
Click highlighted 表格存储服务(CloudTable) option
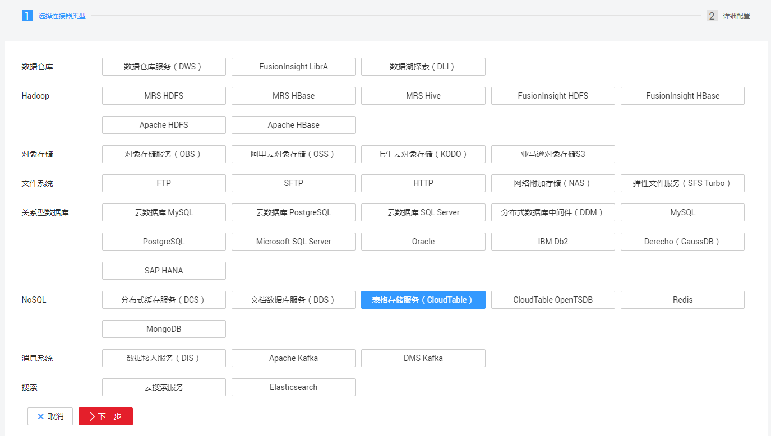[423, 300]
